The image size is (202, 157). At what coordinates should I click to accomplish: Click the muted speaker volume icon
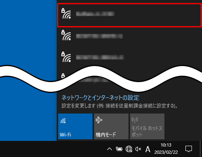point(138,149)
